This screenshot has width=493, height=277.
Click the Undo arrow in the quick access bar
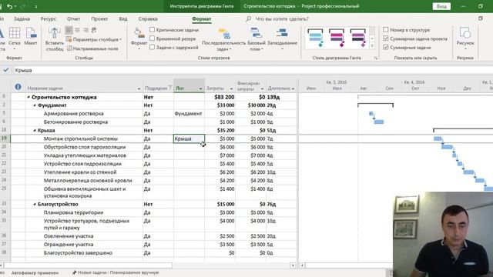point(10,6)
